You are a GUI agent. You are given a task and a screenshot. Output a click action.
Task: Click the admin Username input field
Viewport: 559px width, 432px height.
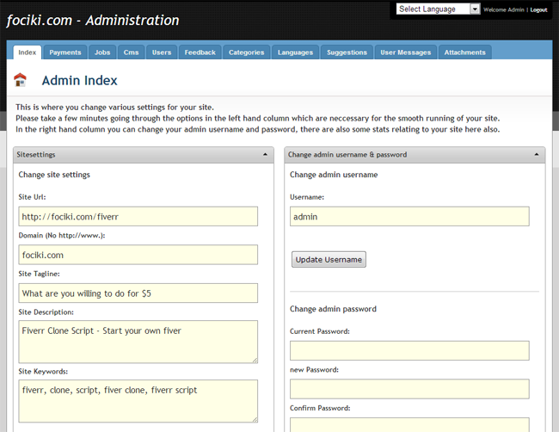pos(409,216)
